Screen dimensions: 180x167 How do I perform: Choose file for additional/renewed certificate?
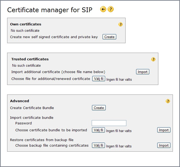pyautogui.click(x=99, y=79)
